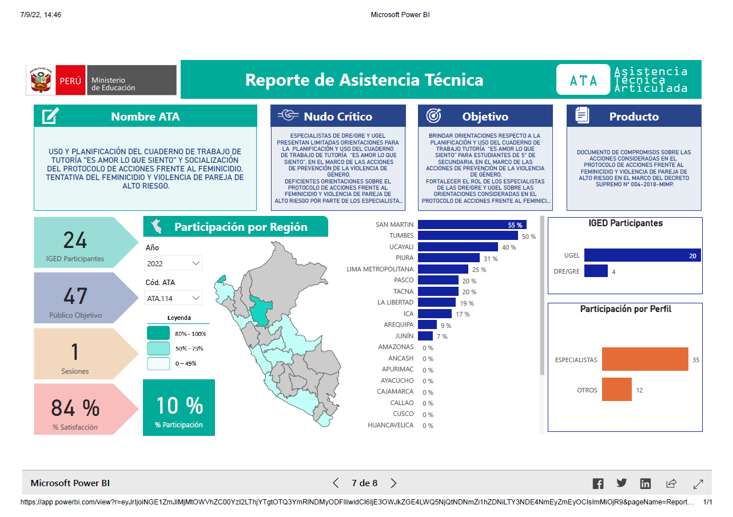The width and height of the screenshot is (733, 517).
Task: Click the Nombre ATA description text box
Action: tap(145, 169)
